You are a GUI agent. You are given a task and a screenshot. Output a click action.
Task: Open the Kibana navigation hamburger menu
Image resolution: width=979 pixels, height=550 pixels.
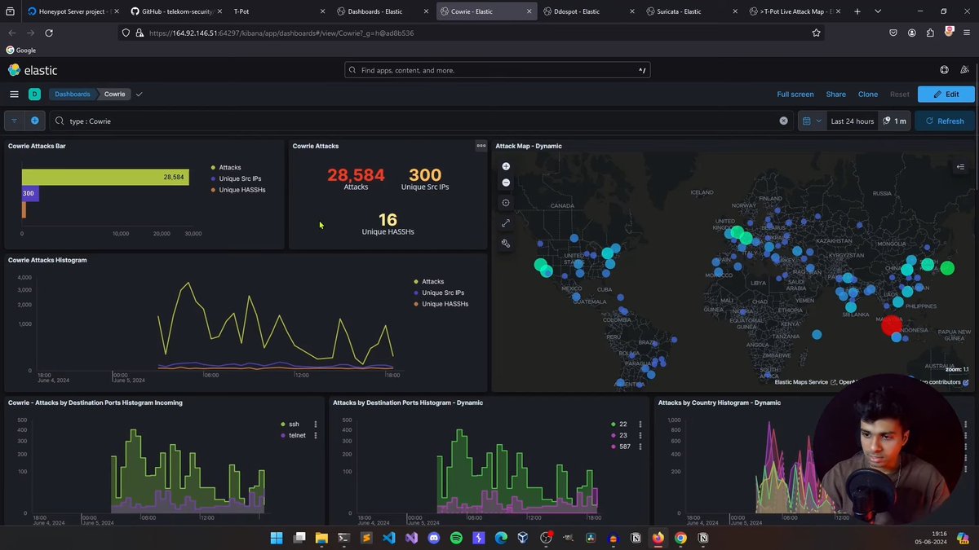(x=14, y=94)
